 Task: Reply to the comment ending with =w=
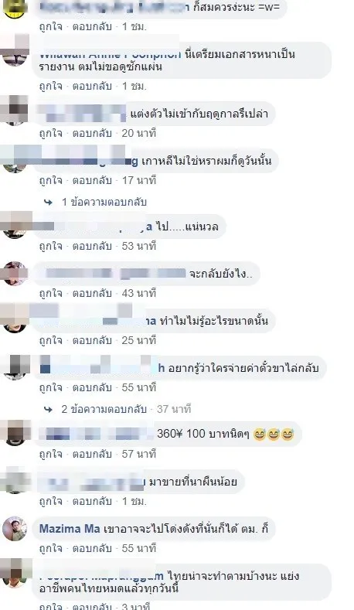click(92, 26)
